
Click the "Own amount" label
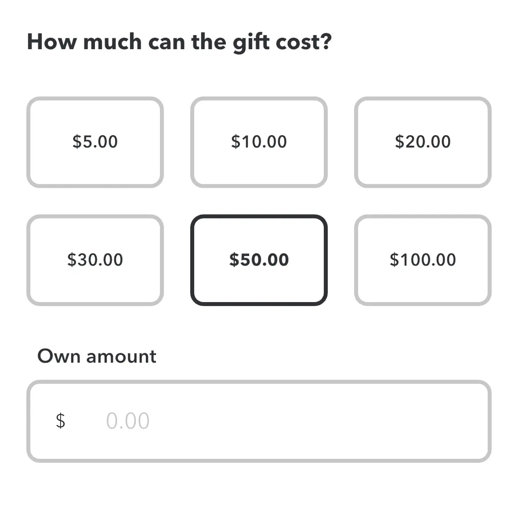coord(97,356)
